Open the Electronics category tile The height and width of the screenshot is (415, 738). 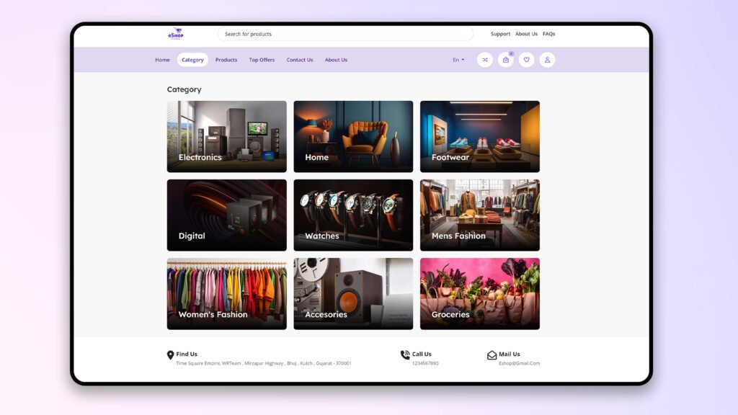[226, 136]
